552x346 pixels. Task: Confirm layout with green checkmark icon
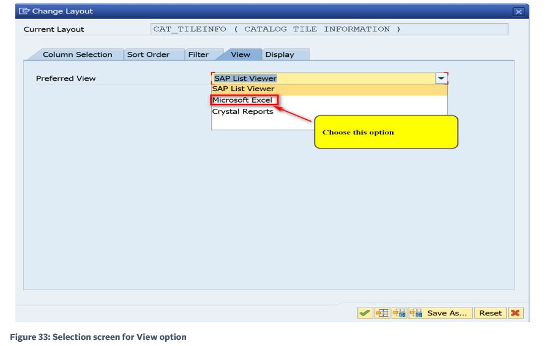click(x=365, y=312)
